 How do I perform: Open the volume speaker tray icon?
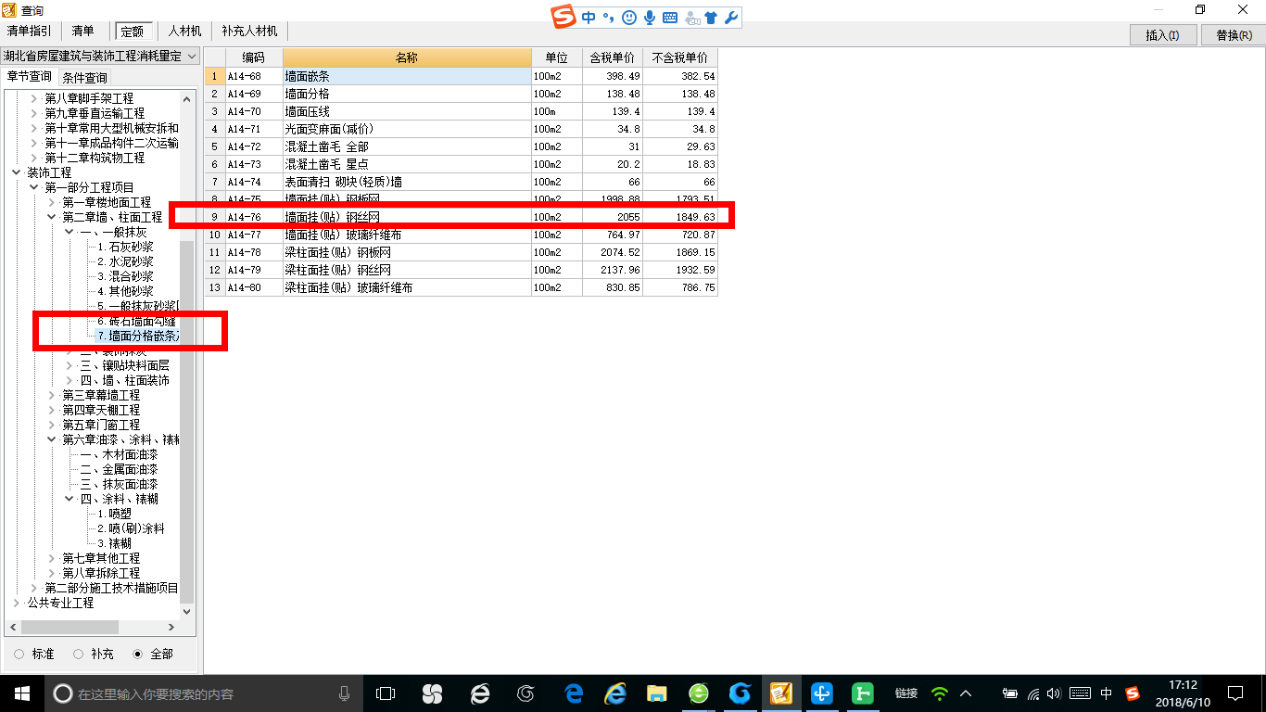coord(1056,693)
